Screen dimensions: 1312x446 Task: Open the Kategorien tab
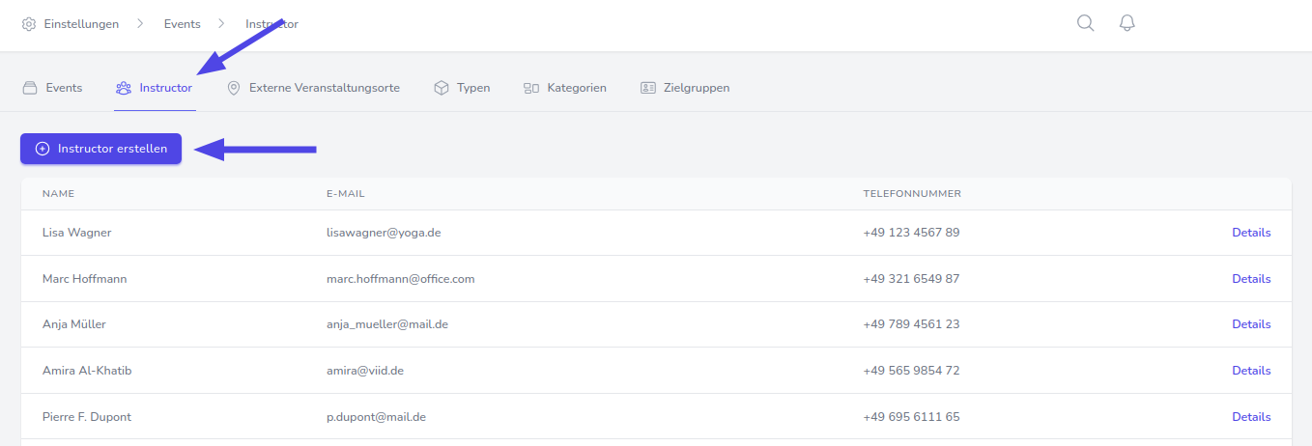tap(576, 88)
